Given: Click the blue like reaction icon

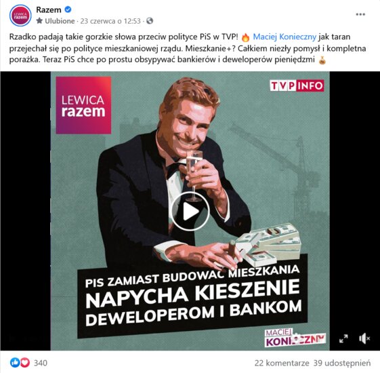Looking at the screenshot, I should pos(14,363).
